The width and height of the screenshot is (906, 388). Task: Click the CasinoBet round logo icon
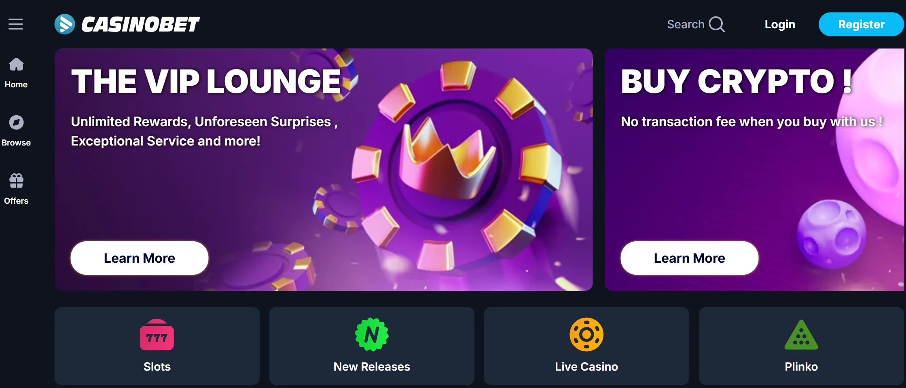65,24
